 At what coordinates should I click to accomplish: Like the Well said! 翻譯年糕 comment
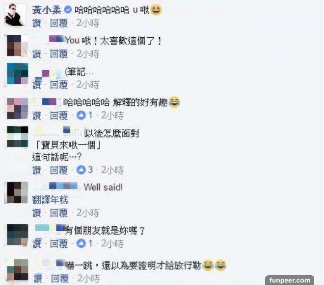(37, 213)
